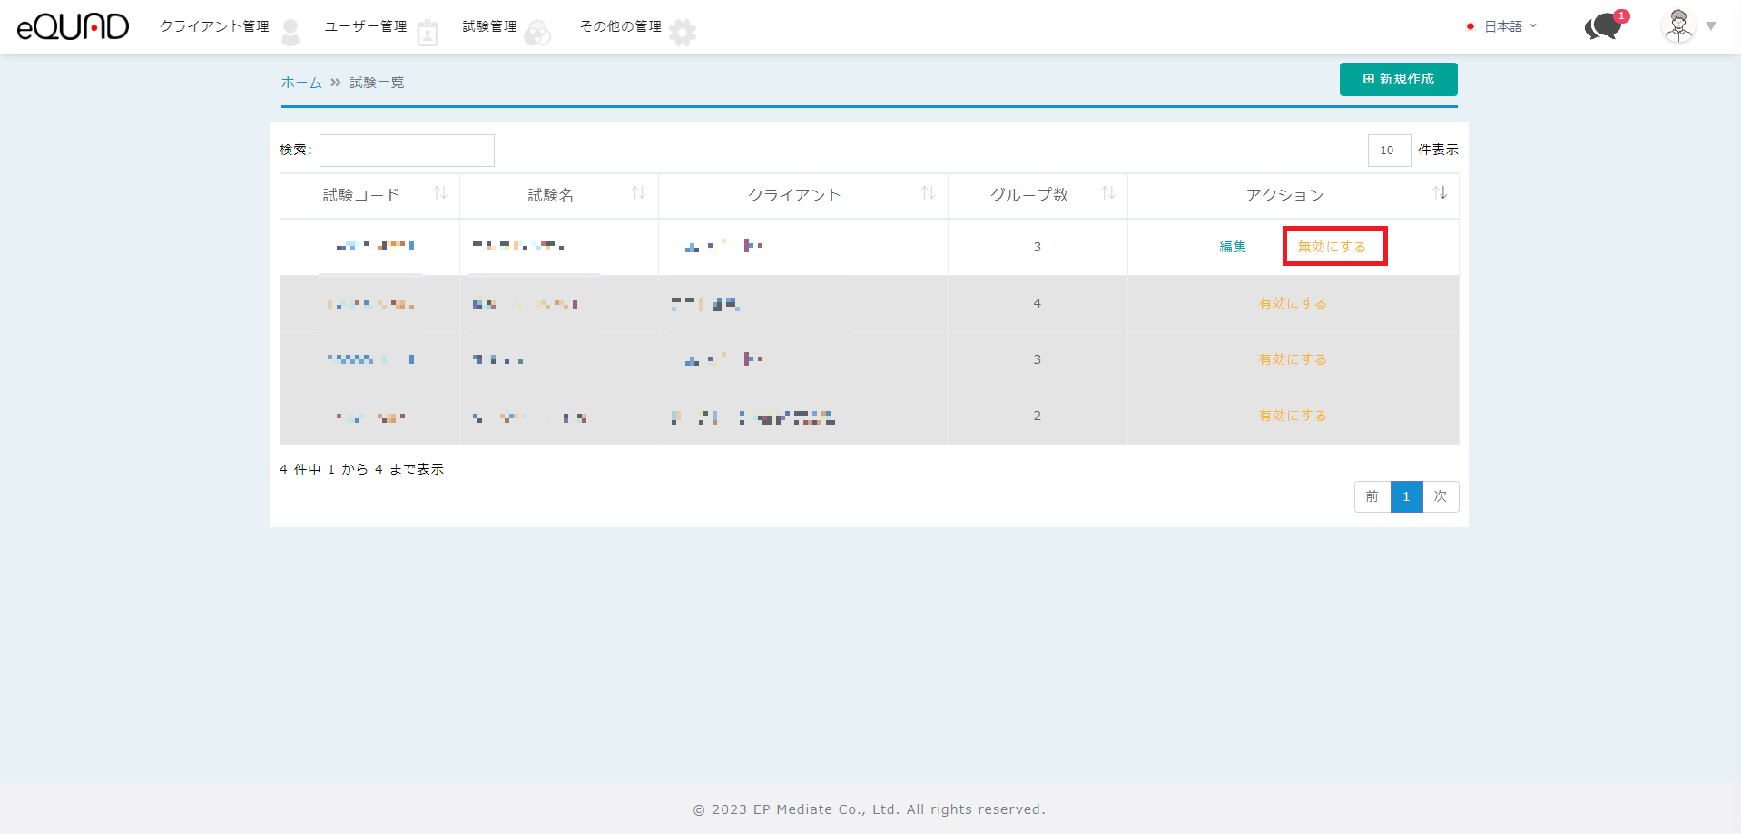Click the eQUAD logo

pos(73,26)
